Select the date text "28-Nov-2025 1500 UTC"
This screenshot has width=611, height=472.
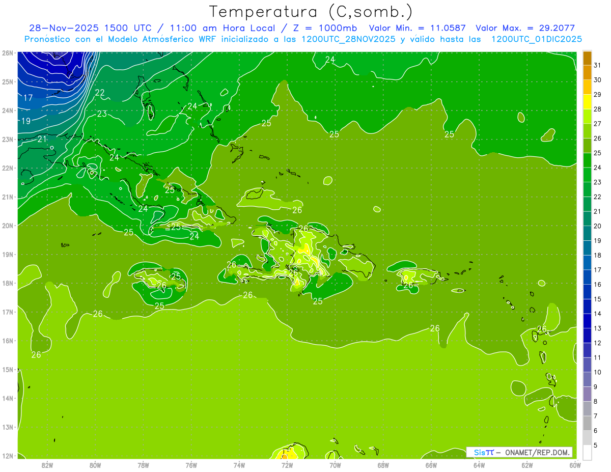(x=90, y=28)
